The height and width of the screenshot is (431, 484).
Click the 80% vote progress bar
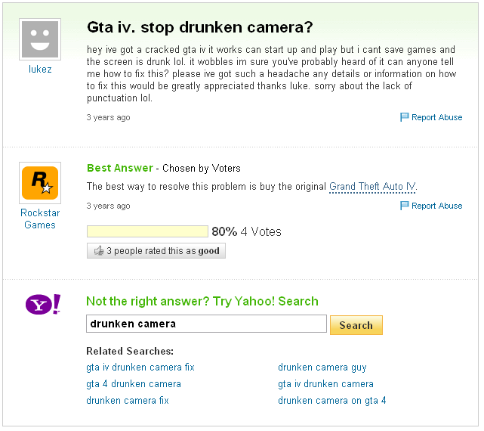pos(147,231)
